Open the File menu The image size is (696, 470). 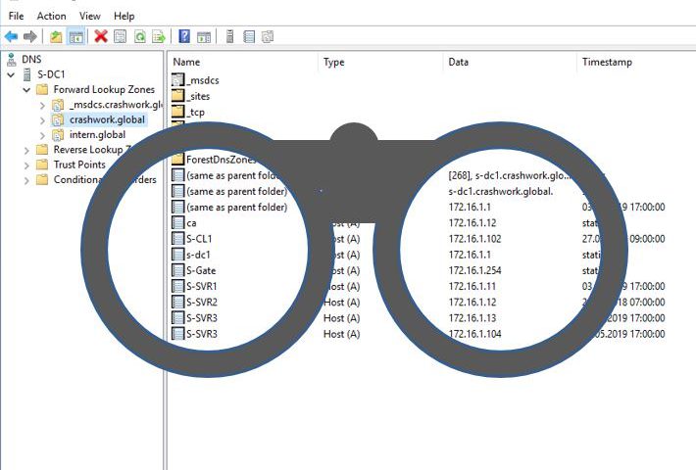pos(16,16)
